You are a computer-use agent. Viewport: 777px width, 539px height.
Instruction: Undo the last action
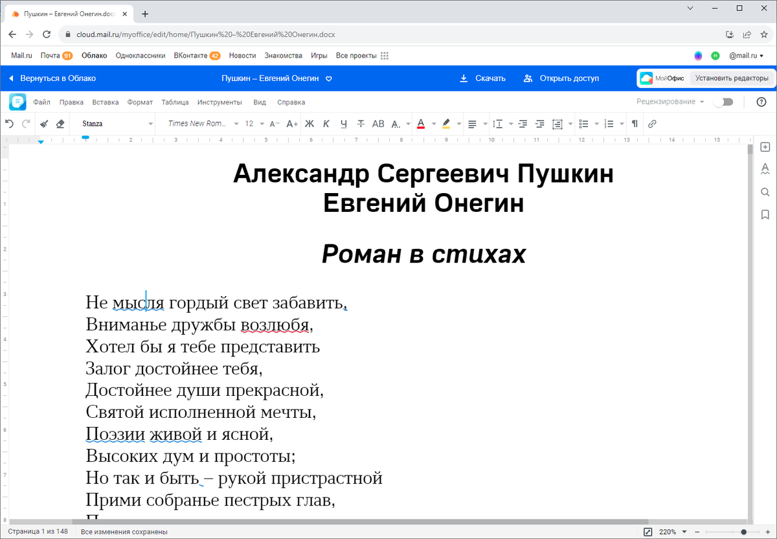click(10, 123)
